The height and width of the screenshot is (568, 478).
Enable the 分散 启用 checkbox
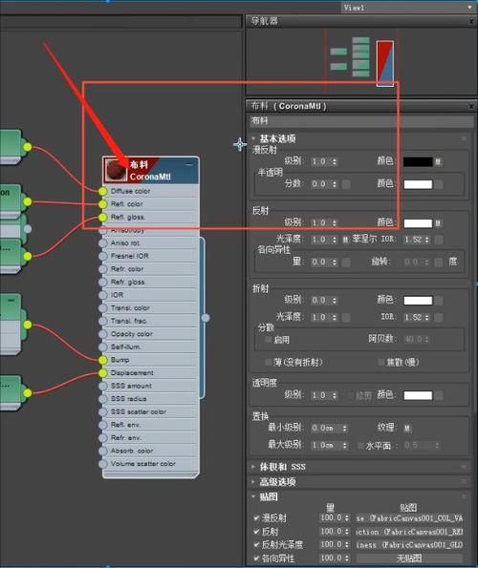click(x=269, y=340)
